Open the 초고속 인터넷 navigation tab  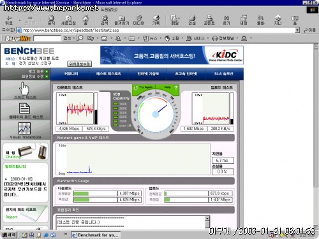click(x=186, y=74)
